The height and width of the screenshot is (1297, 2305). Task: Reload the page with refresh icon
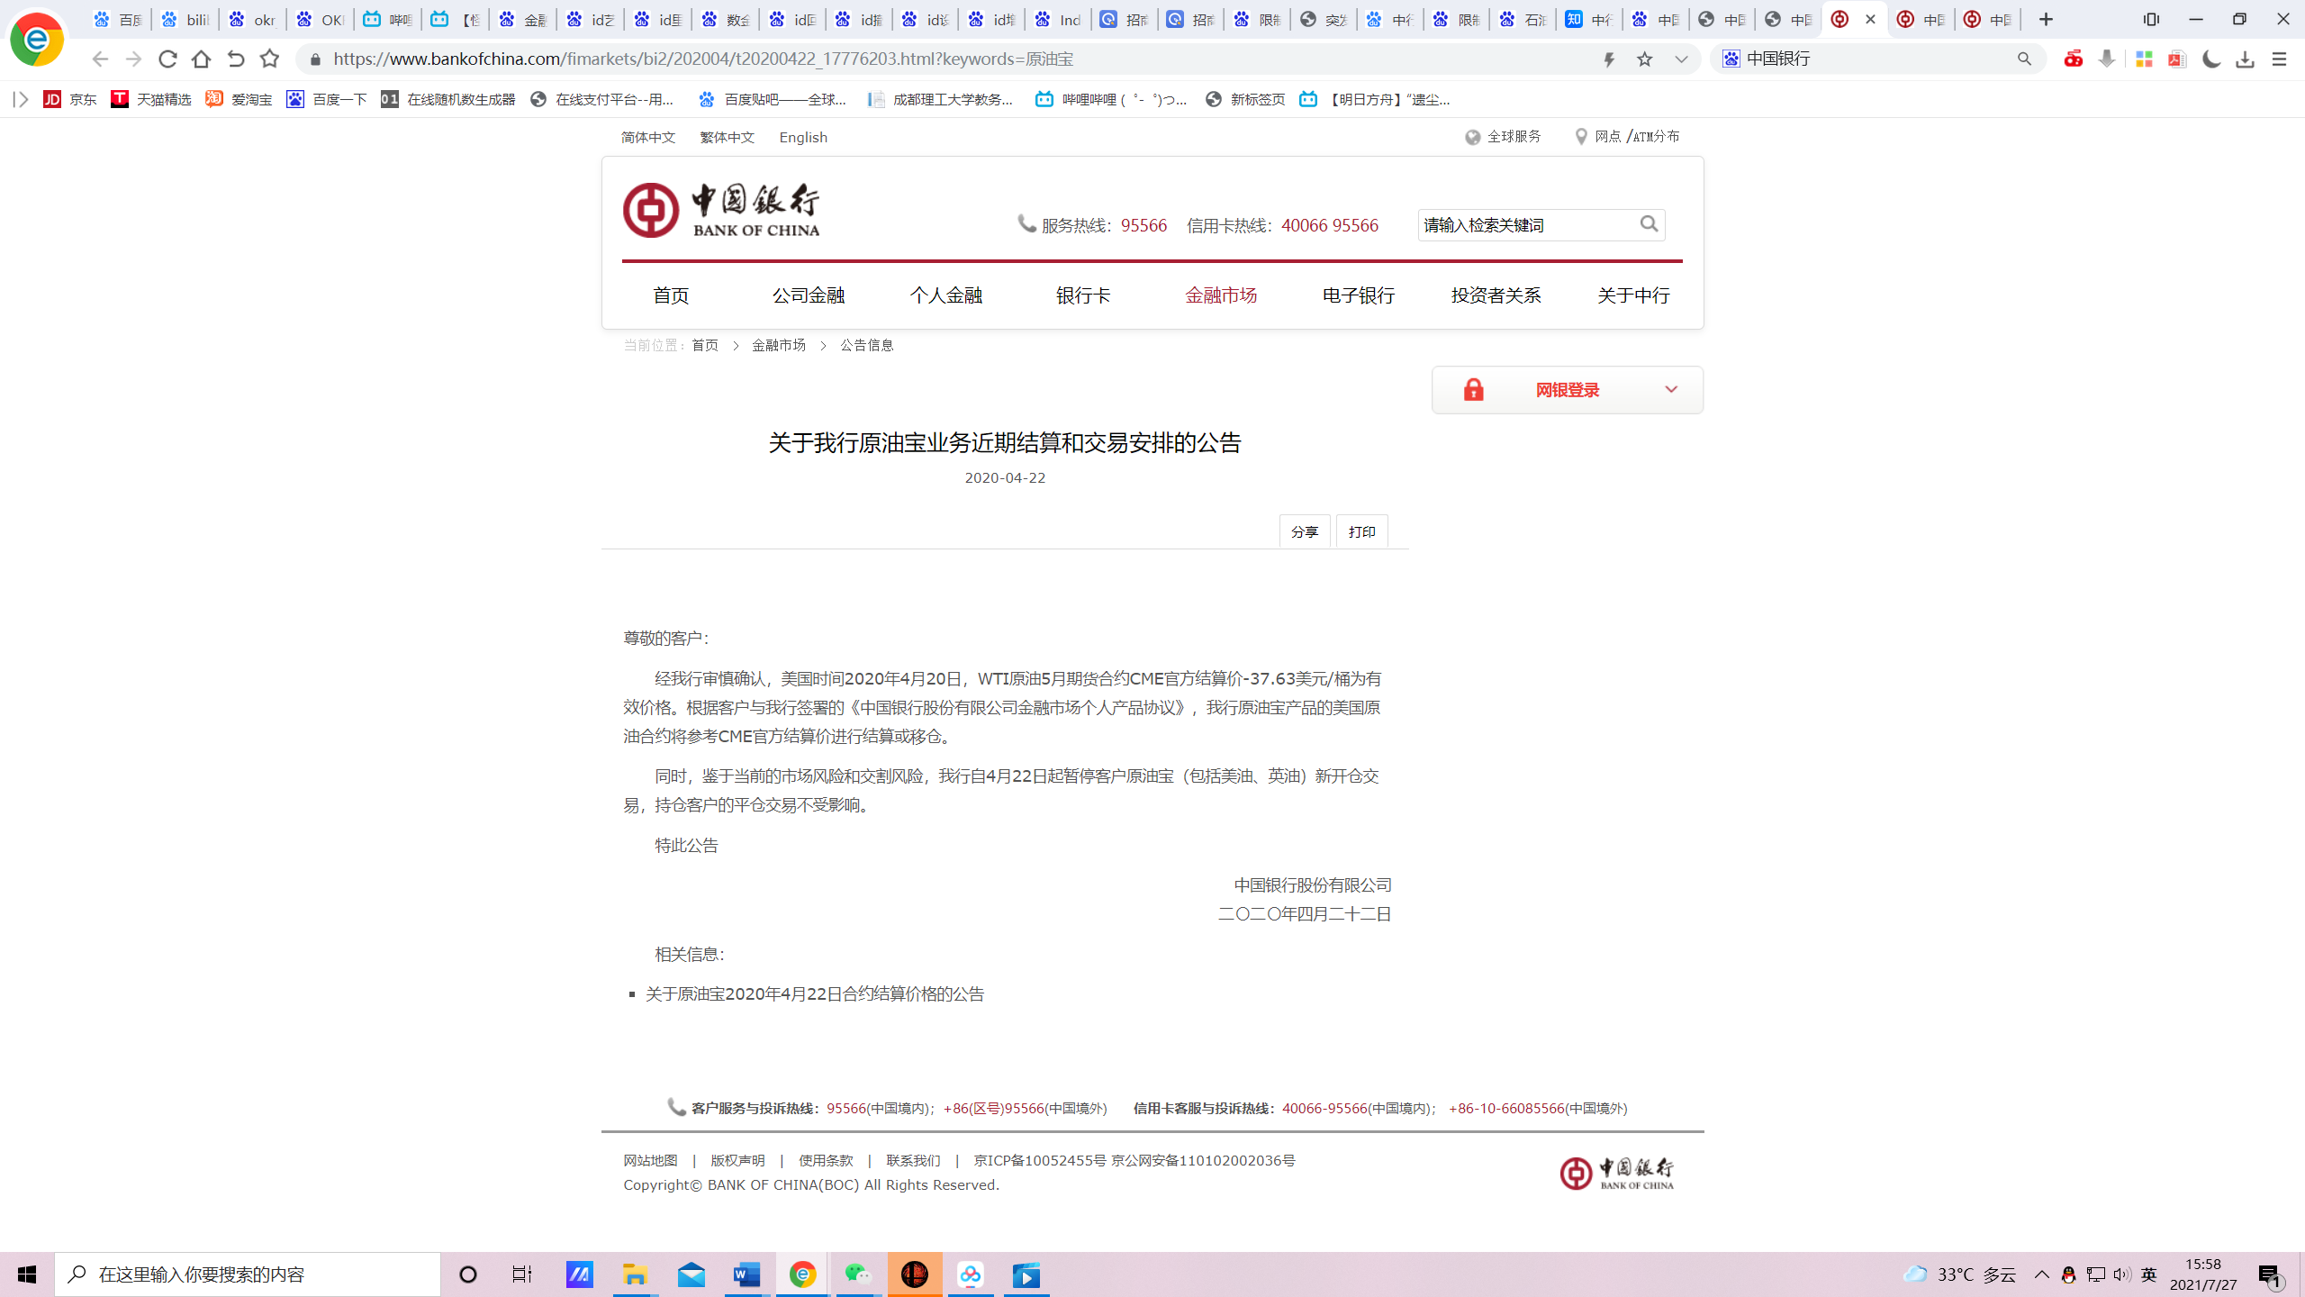(x=167, y=59)
